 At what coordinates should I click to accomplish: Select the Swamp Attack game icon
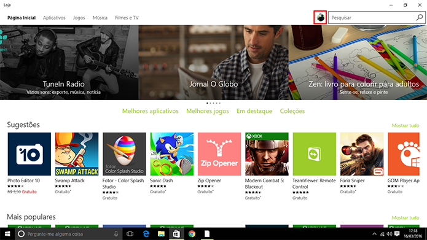pyautogui.click(x=77, y=154)
